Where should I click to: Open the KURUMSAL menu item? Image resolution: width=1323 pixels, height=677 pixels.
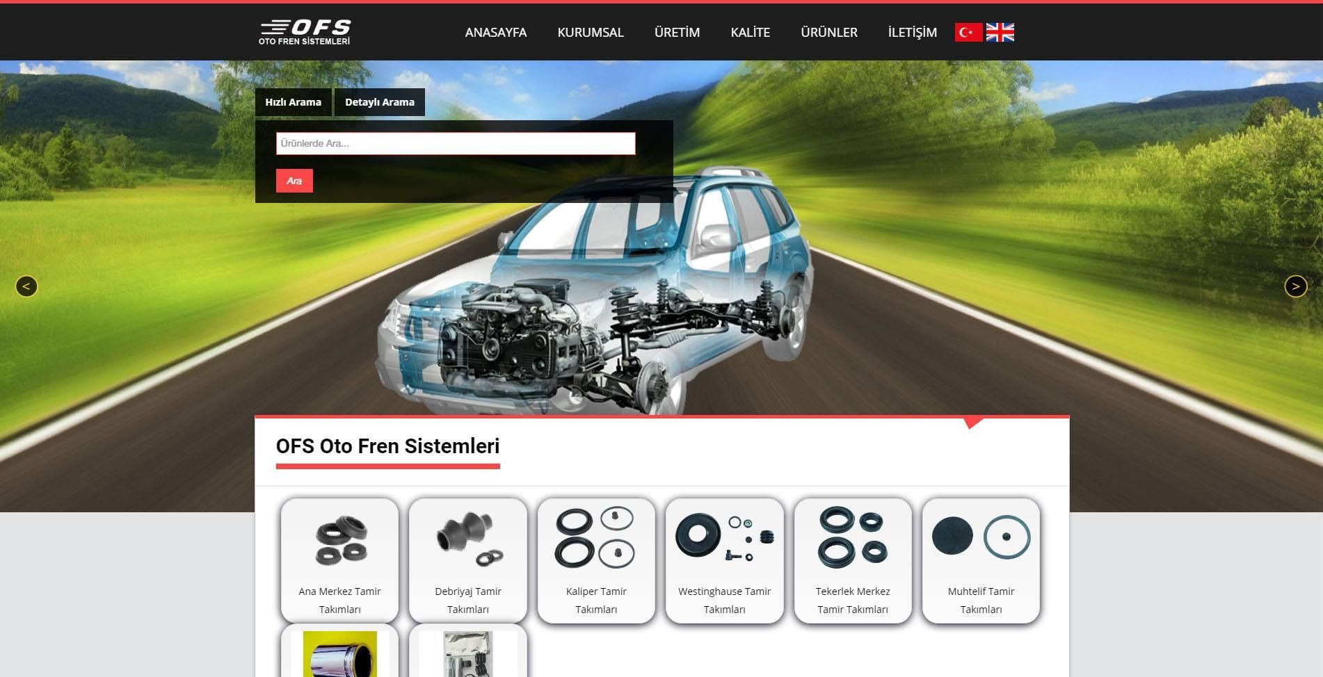pyautogui.click(x=591, y=32)
